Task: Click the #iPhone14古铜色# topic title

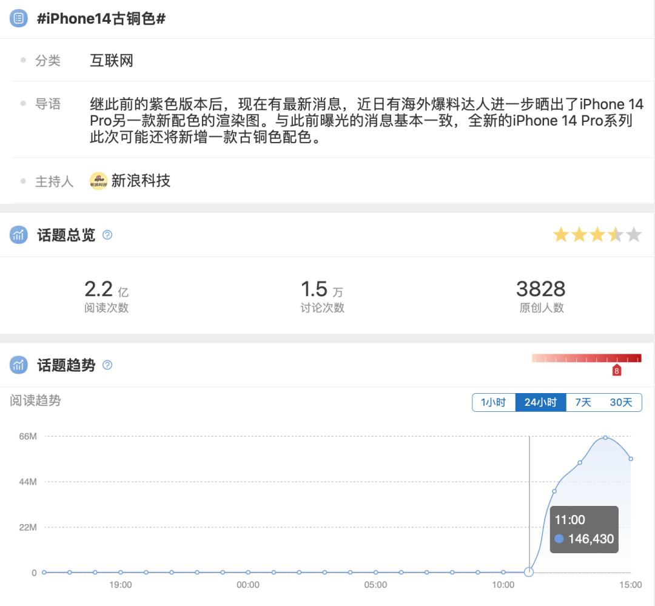Action: coord(101,18)
